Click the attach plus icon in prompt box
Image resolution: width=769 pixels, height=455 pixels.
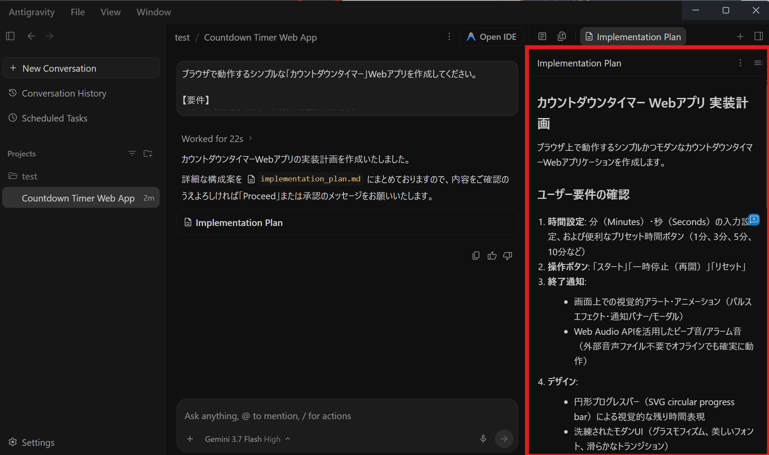coord(190,439)
